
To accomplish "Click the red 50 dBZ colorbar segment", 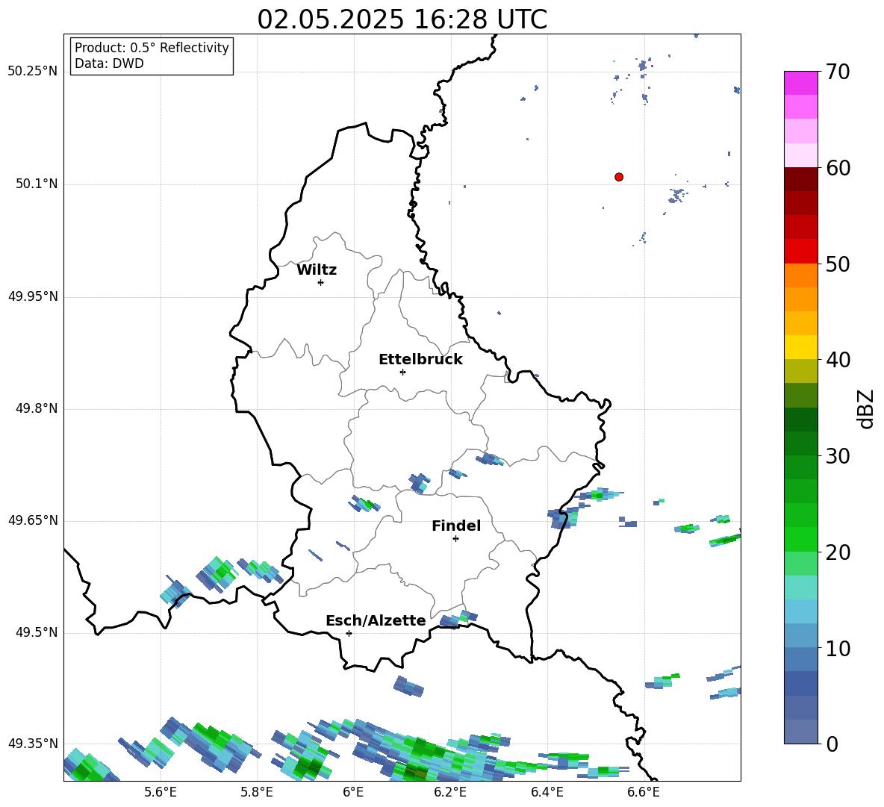I will (x=800, y=252).
